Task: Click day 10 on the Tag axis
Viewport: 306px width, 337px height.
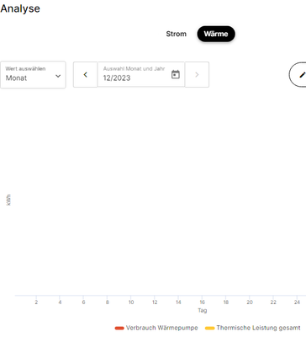Action: coord(131,302)
